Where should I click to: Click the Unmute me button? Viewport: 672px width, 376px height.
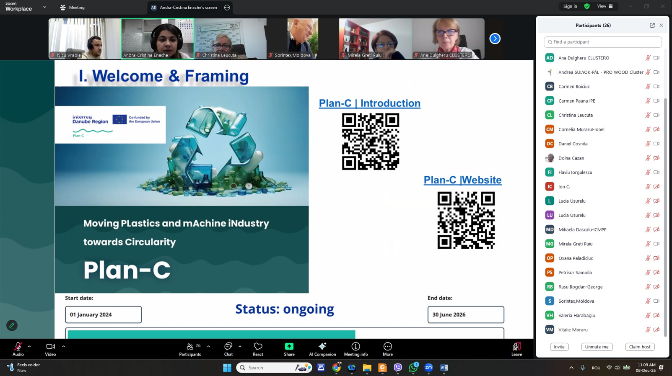[597, 347]
